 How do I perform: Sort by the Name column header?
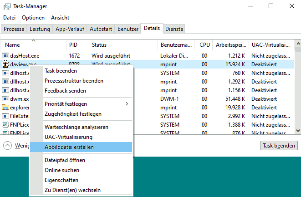tap(33, 45)
